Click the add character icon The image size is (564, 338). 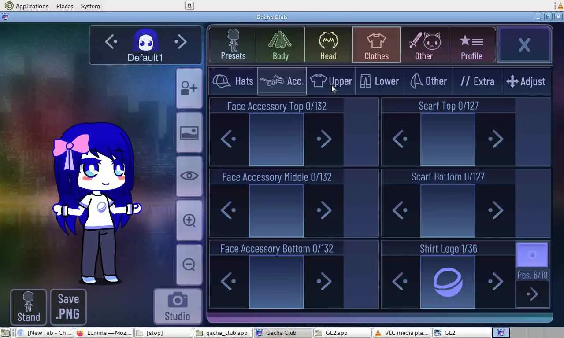(189, 88)
